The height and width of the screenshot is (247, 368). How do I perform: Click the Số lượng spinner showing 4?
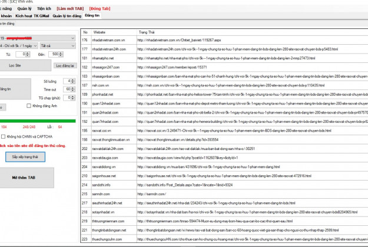(x=69, y=81)
